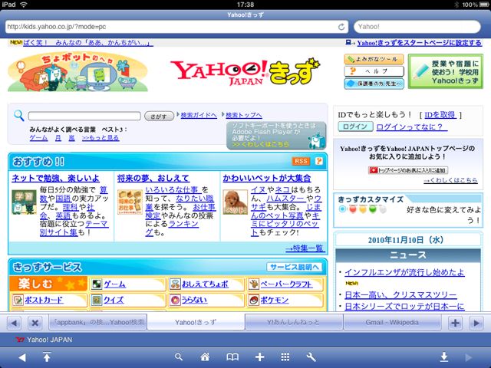
Task: Open the →特集一覧 link
Action: click(x=305, y=248)
